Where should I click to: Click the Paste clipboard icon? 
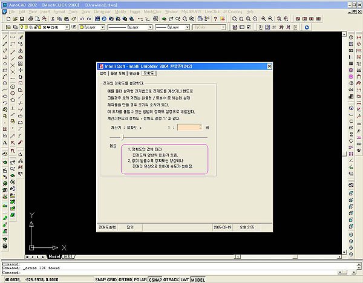(67, 19)
